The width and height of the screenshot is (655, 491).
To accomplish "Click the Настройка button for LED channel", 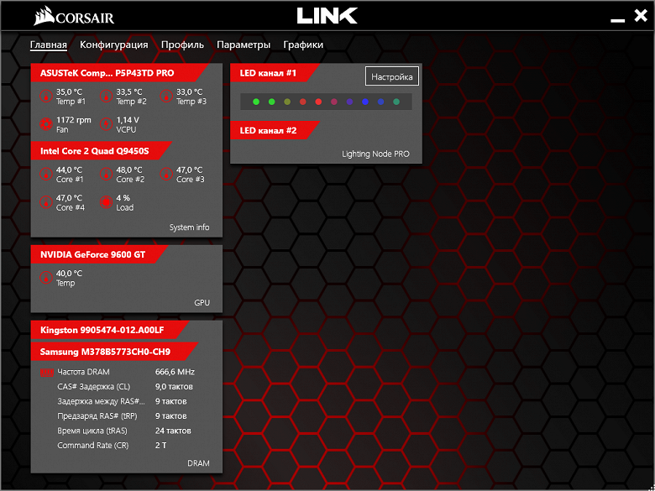I will click(x=392, y=76).
